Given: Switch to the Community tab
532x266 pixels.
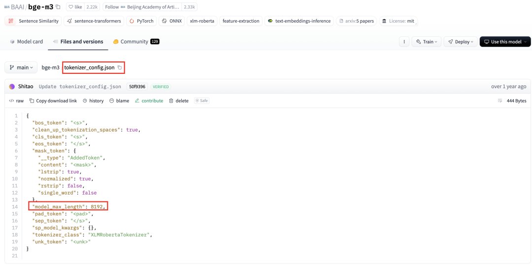Looking at the screenshot, I should tap(136, 41).
